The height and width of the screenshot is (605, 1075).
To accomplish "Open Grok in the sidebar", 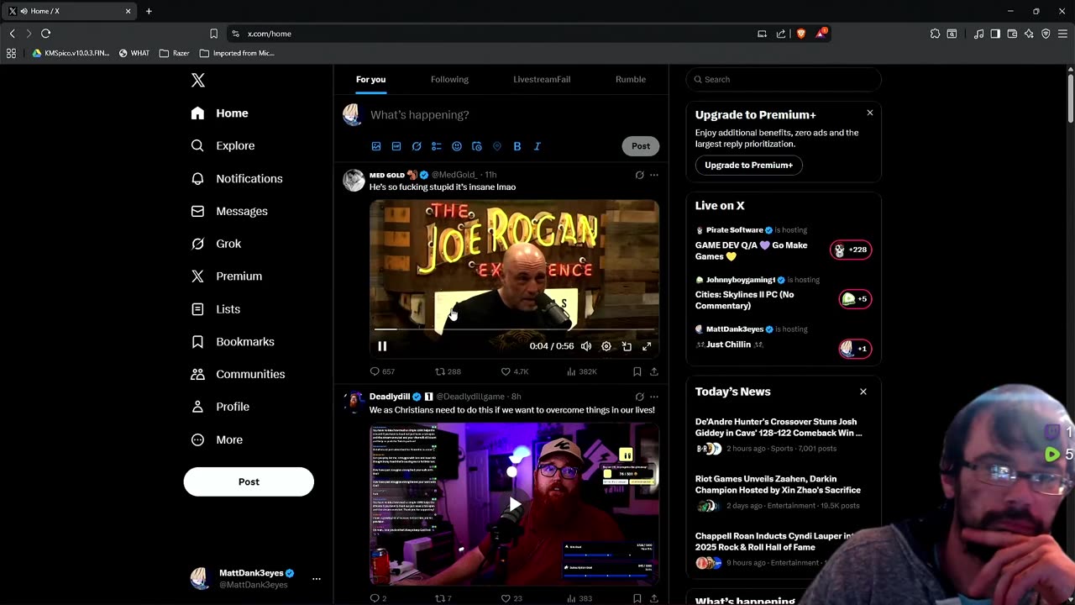I will coord(216,244).
